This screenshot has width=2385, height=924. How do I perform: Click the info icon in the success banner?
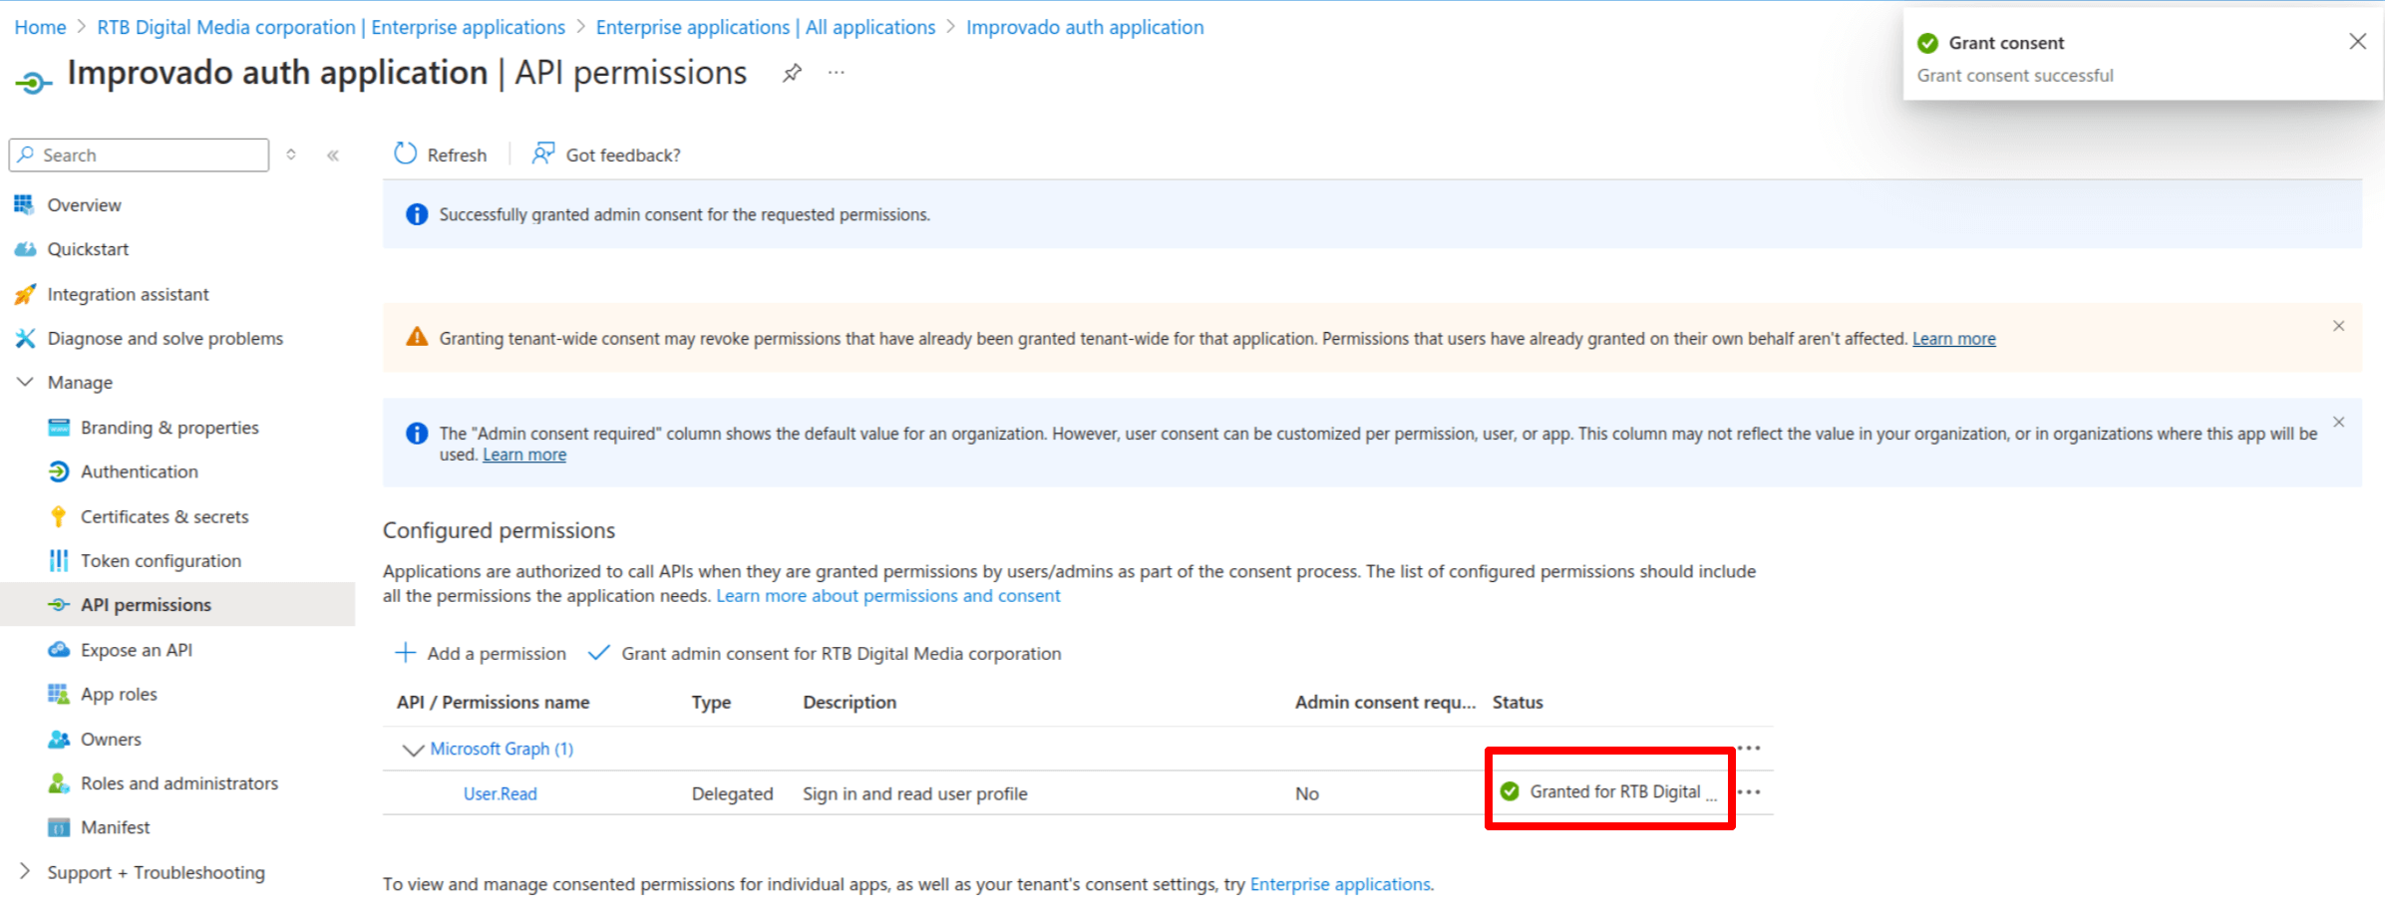click(417, 214)
